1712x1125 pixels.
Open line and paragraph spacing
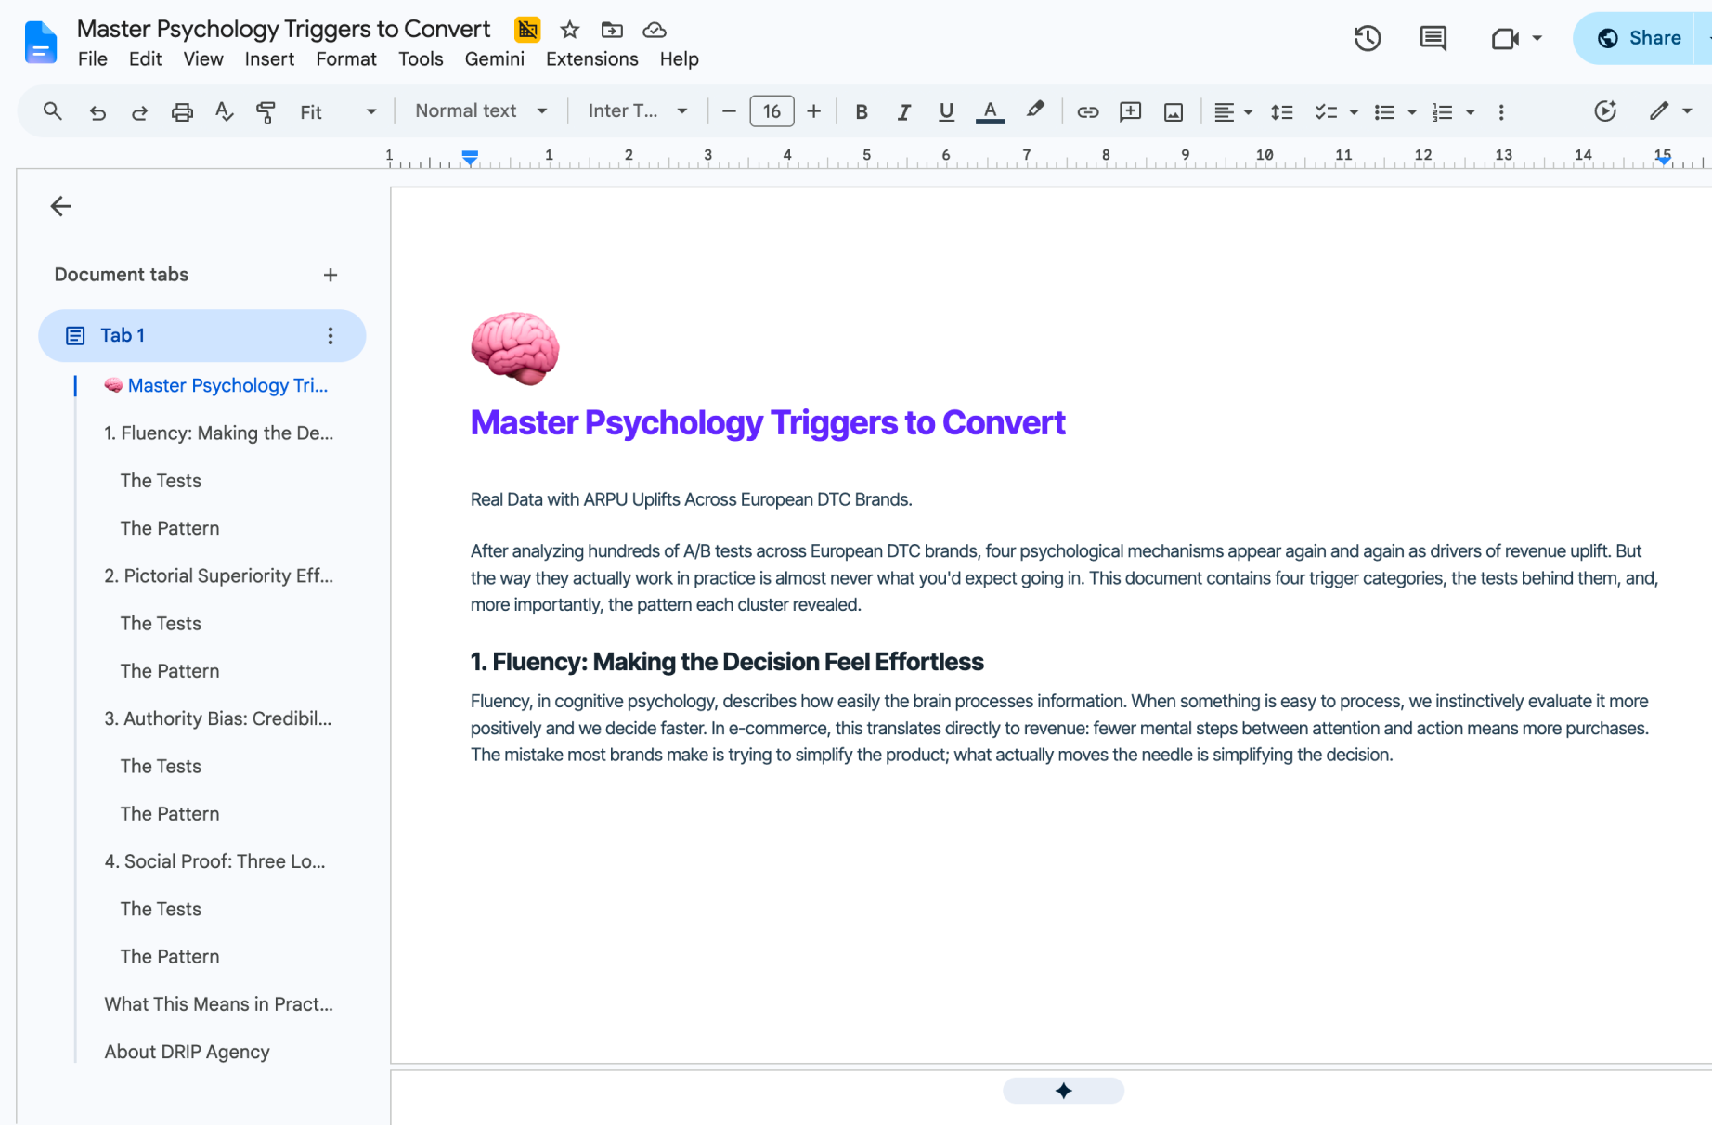[1281, 111]
